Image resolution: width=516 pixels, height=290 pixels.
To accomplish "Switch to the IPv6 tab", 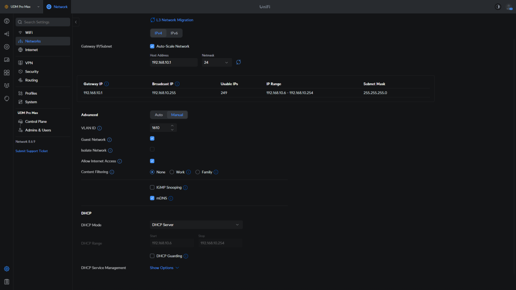I will pyautogui.click(x=174, y=33).
